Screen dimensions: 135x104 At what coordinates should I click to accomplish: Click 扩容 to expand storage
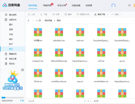[x=22, y=101]
